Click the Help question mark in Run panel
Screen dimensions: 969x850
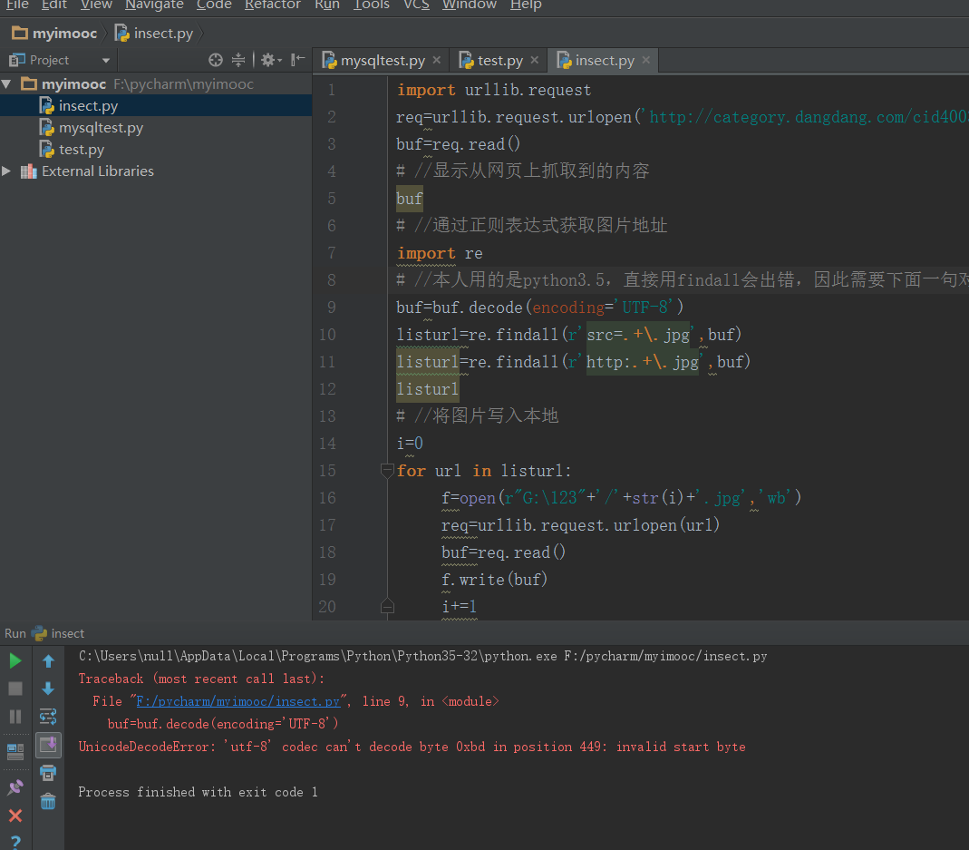tap(15, 842)
